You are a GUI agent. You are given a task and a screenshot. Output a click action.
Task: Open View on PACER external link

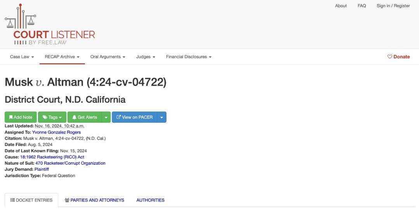[x=134, y=117]
